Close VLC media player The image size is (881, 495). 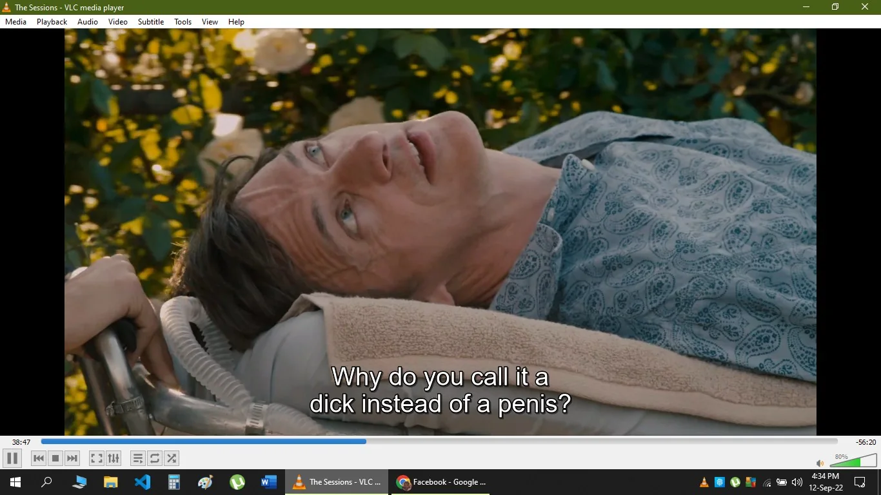point(865,7)
